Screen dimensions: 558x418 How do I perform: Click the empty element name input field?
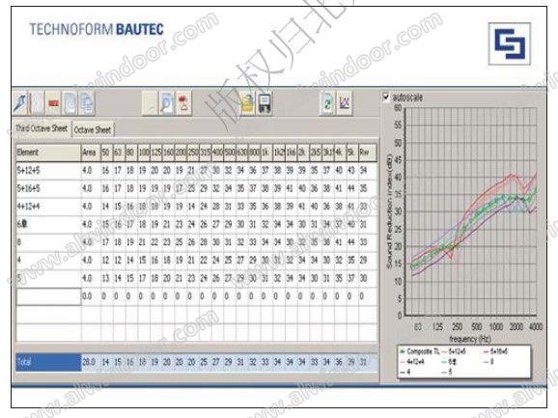tap(49, 296)
